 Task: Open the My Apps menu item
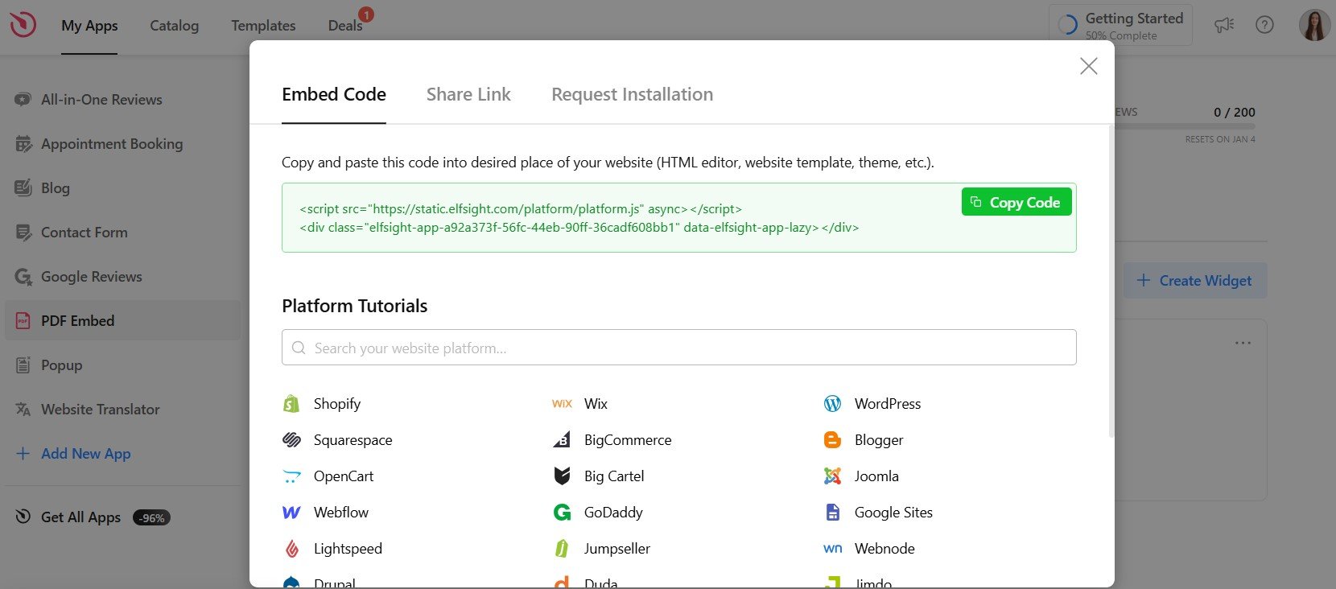point(89,26)
